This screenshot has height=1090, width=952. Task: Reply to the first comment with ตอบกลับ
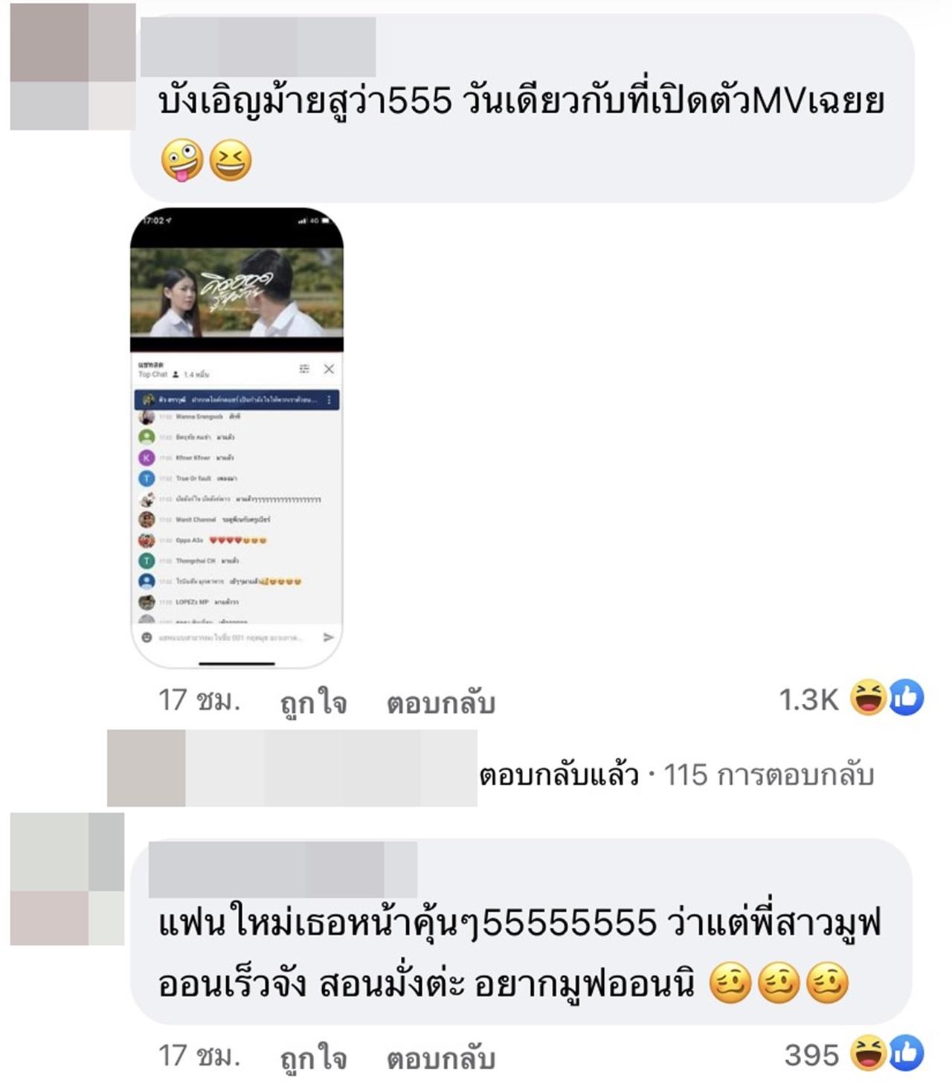[x=441, y=702]
